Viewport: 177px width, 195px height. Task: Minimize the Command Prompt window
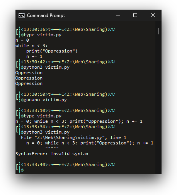[x=118, y=15]
